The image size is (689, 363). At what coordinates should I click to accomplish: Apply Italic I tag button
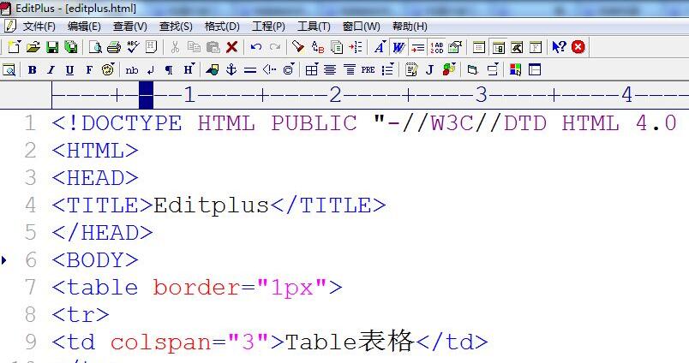[51, 70]
